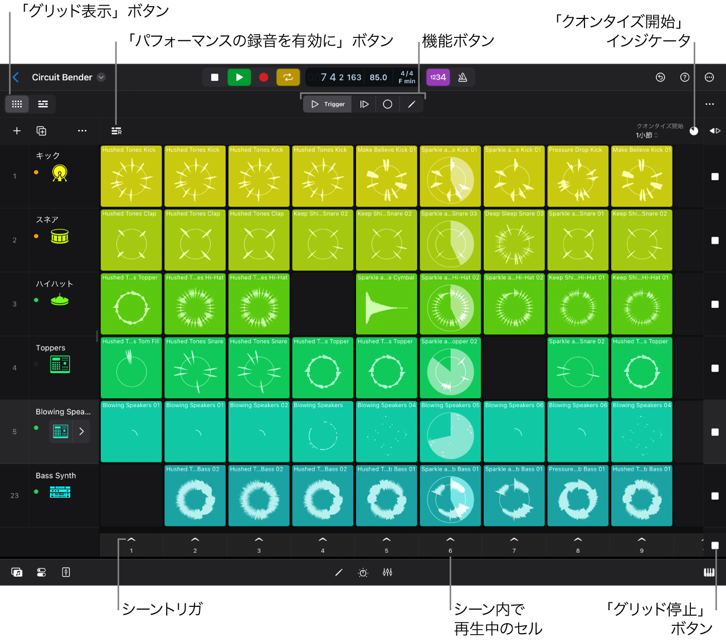Start recording with the red record button
The height and width of the screenshot is (642, 726).
(264, 77)
